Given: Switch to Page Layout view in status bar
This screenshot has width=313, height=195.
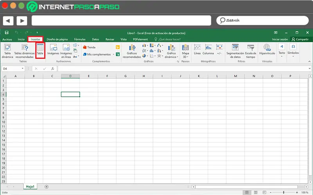Looking at the screenshot, I should pyautogui.click(x=255, y=192).
